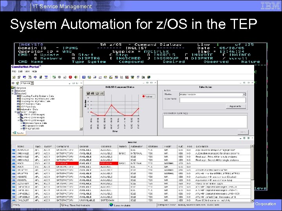Expand the Sysplex1 tree node
The height and width of the screenshot is (211, 282).
(13, 91)
